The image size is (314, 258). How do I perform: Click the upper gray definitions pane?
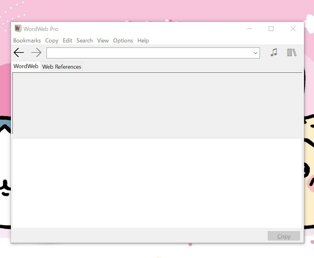point(157,103)
